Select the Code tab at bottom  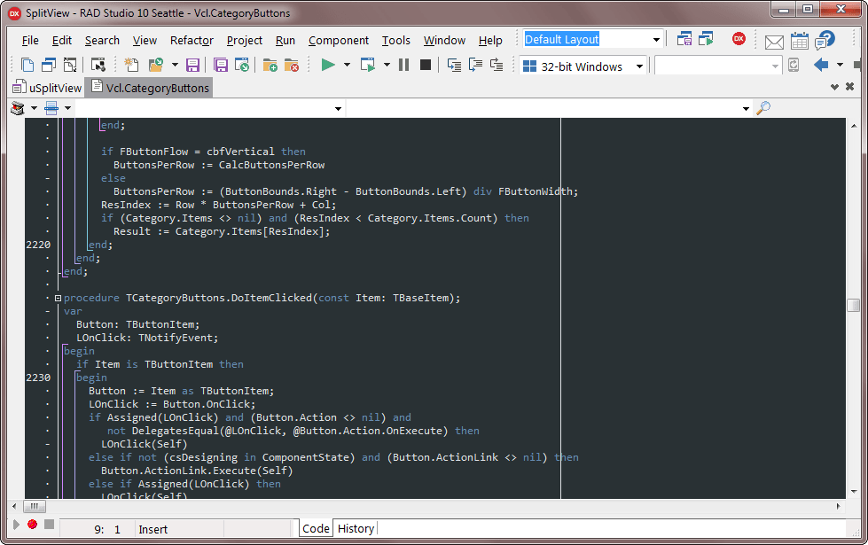[317, 529]
